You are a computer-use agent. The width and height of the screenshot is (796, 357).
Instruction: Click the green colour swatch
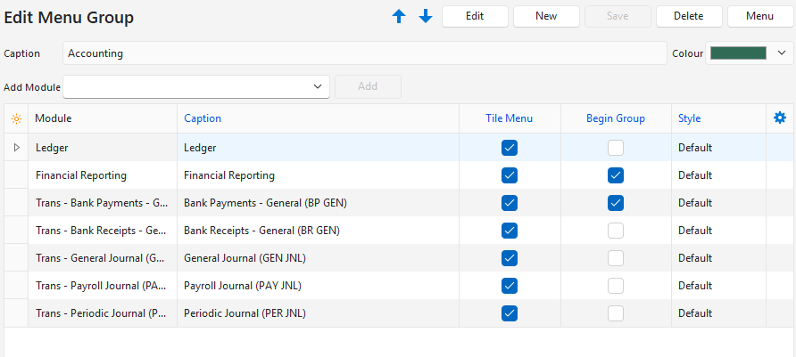(737, 53)
